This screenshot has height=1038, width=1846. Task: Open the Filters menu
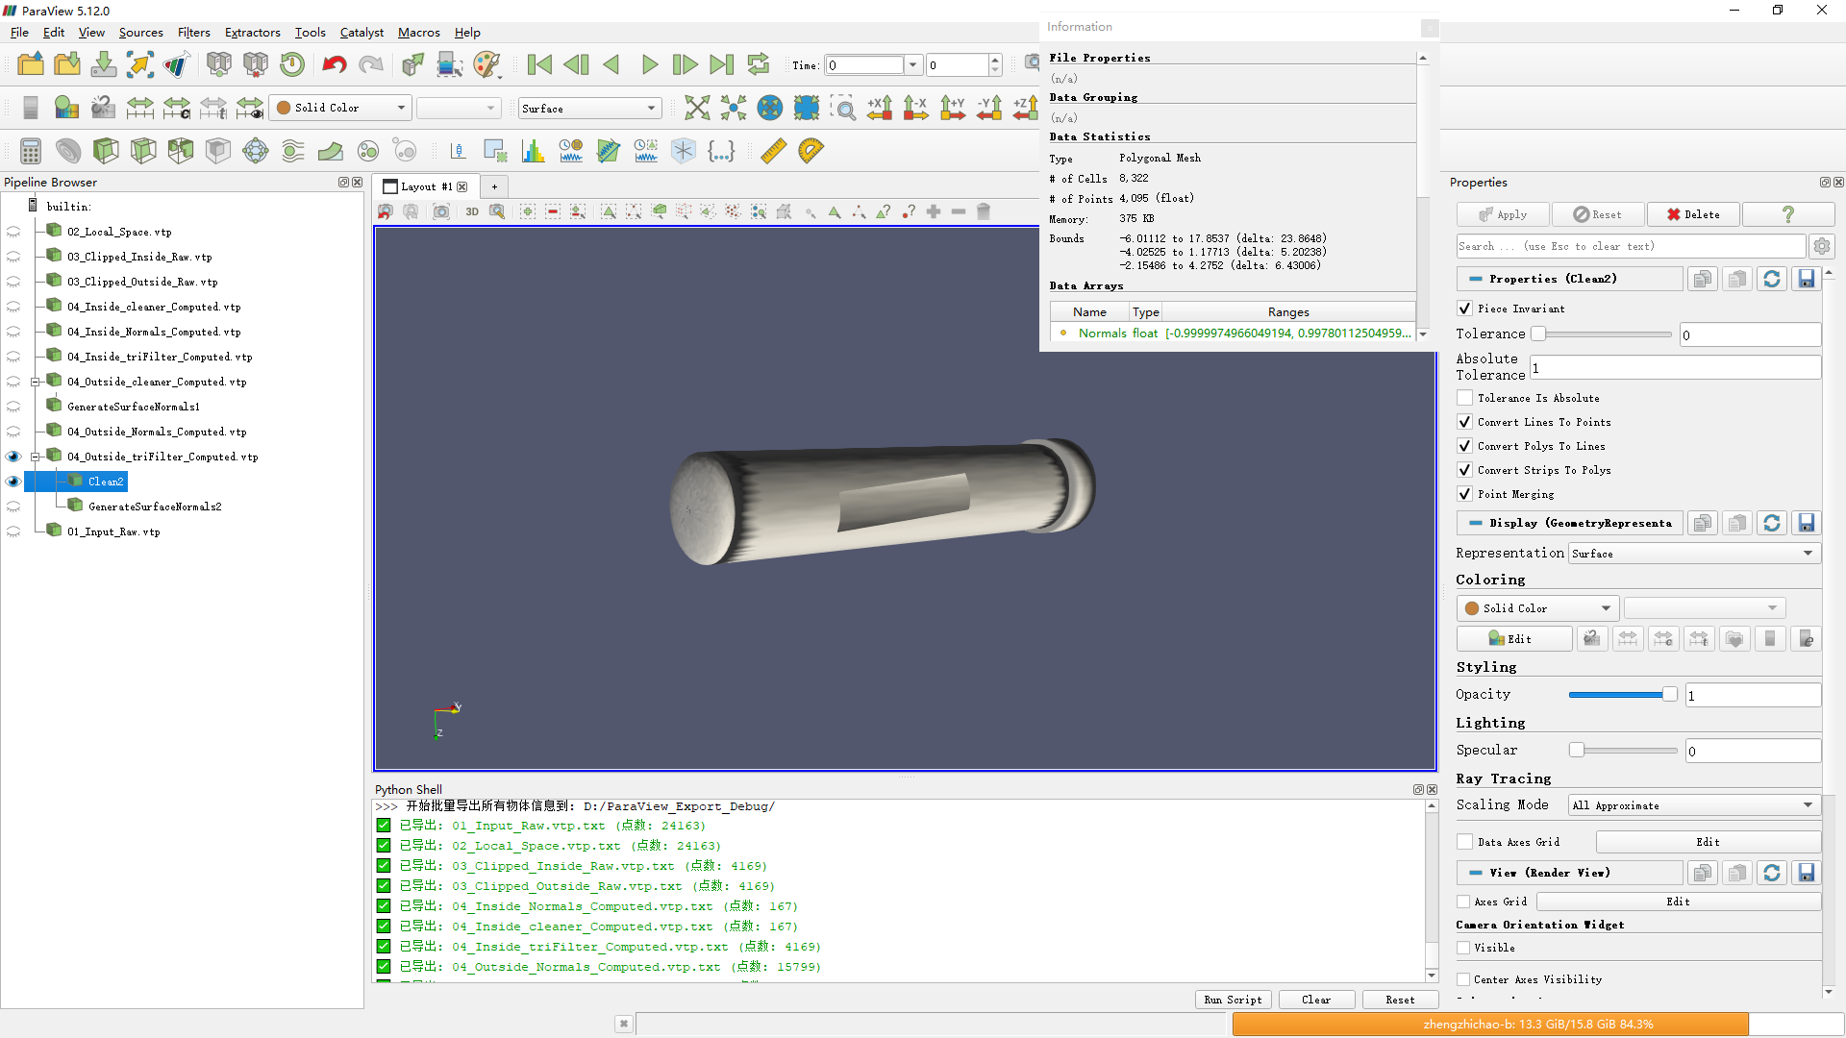(x=193, y=32)
